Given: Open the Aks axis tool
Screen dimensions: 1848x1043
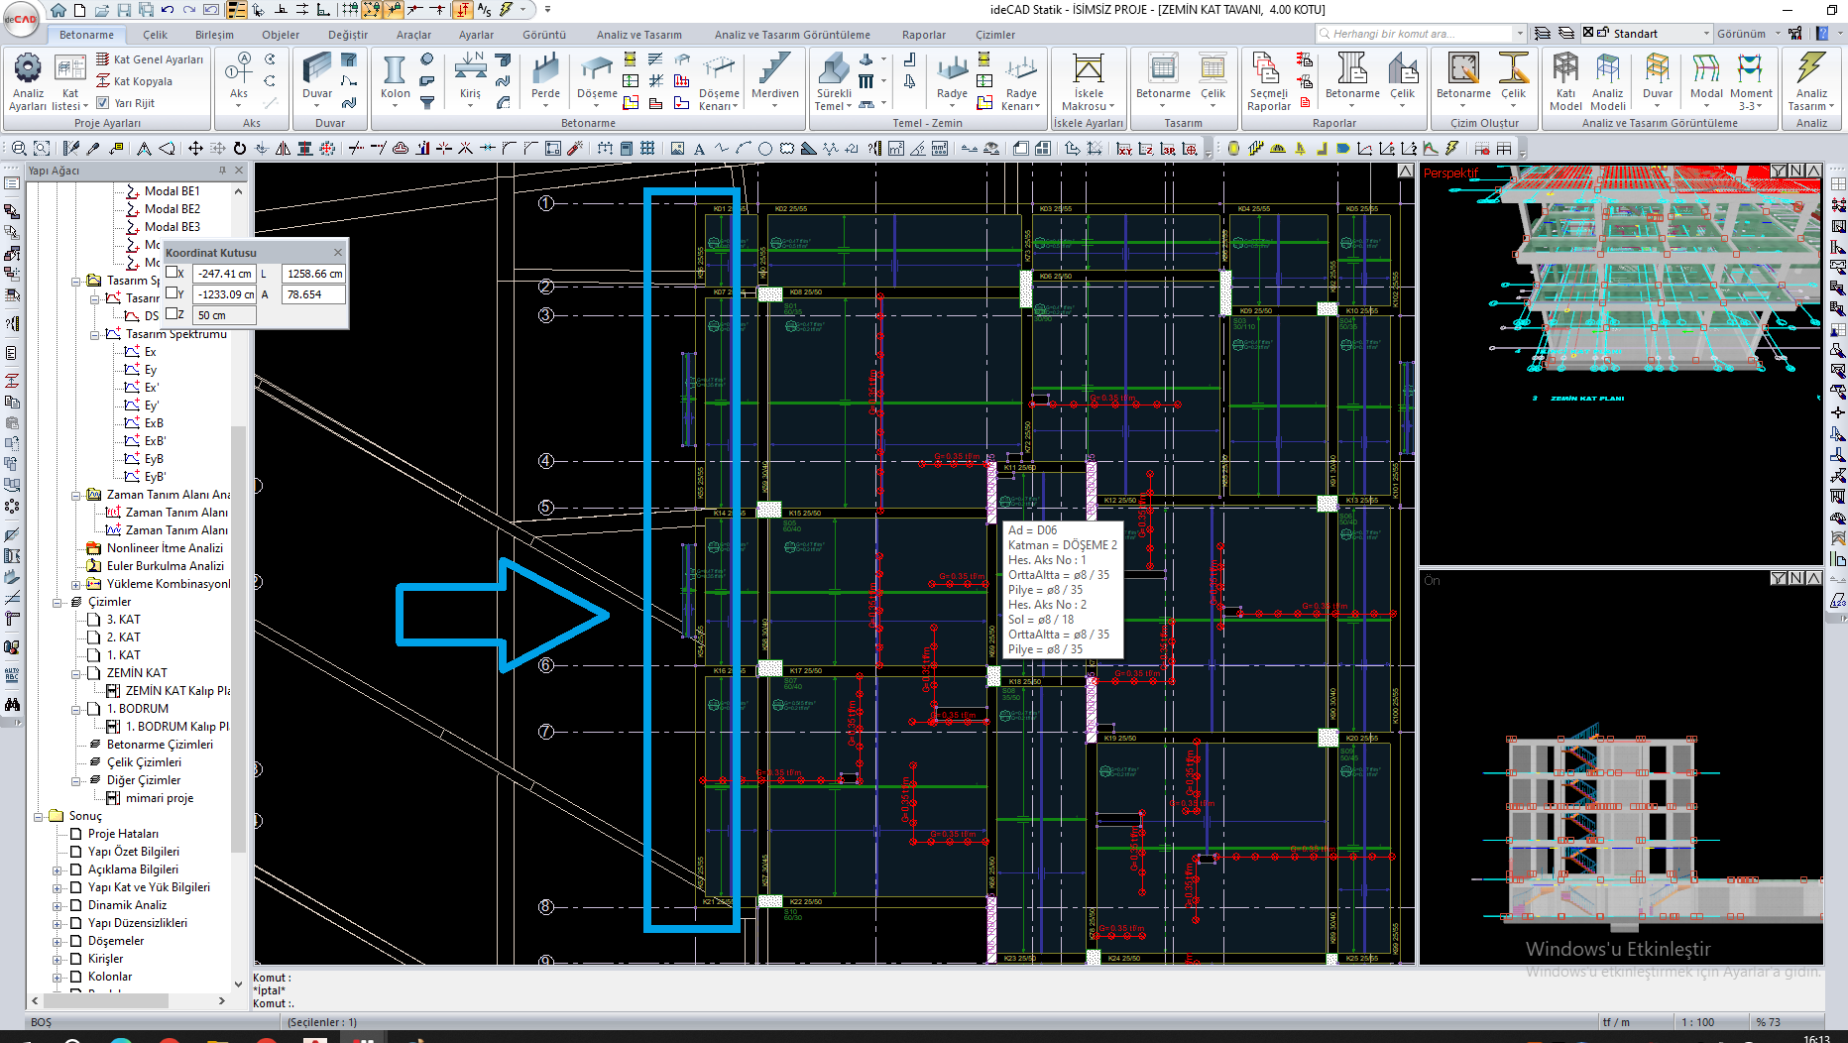Looking at the screenshot, I should tap(239, 79).
